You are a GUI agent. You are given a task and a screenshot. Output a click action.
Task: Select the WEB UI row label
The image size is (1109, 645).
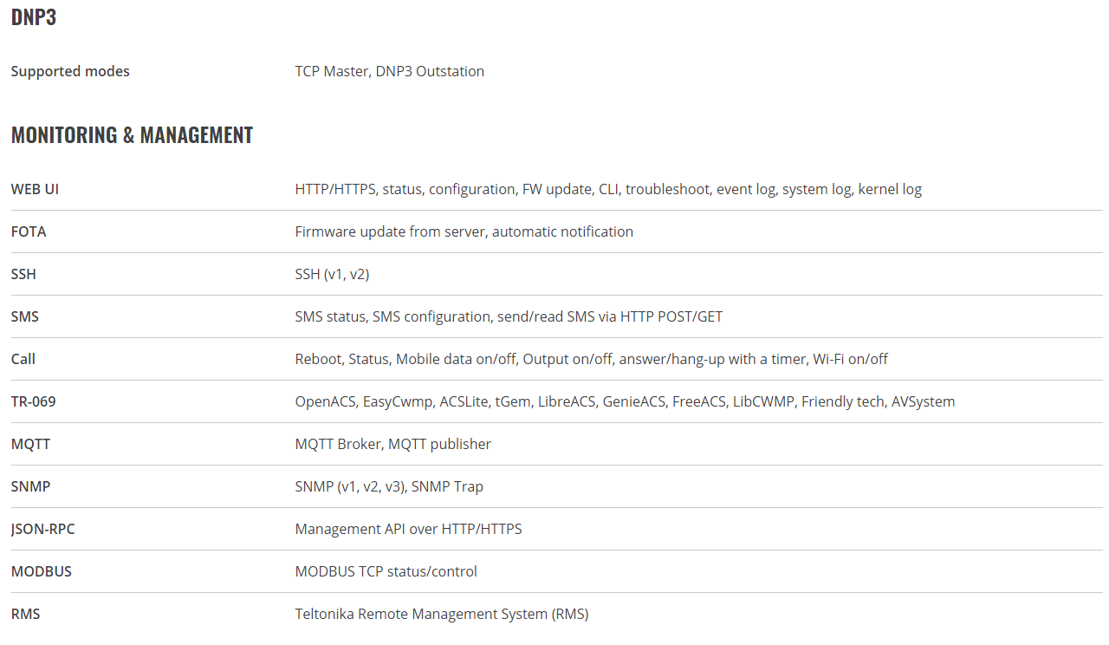pyautogui.click(x=35, y=189)
